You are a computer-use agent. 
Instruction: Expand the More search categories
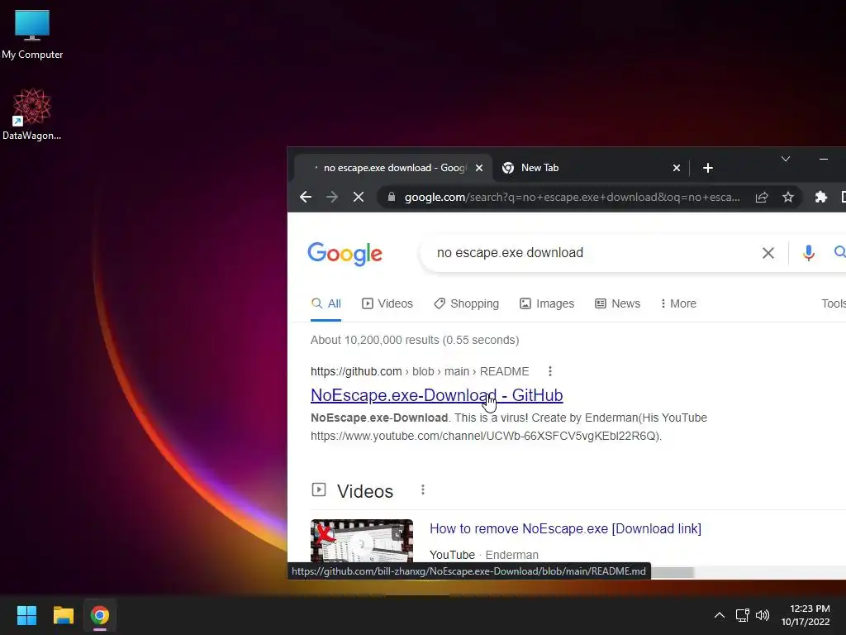678,303
